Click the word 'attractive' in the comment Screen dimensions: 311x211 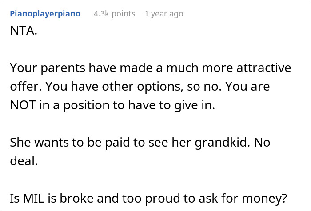point(263,68)
